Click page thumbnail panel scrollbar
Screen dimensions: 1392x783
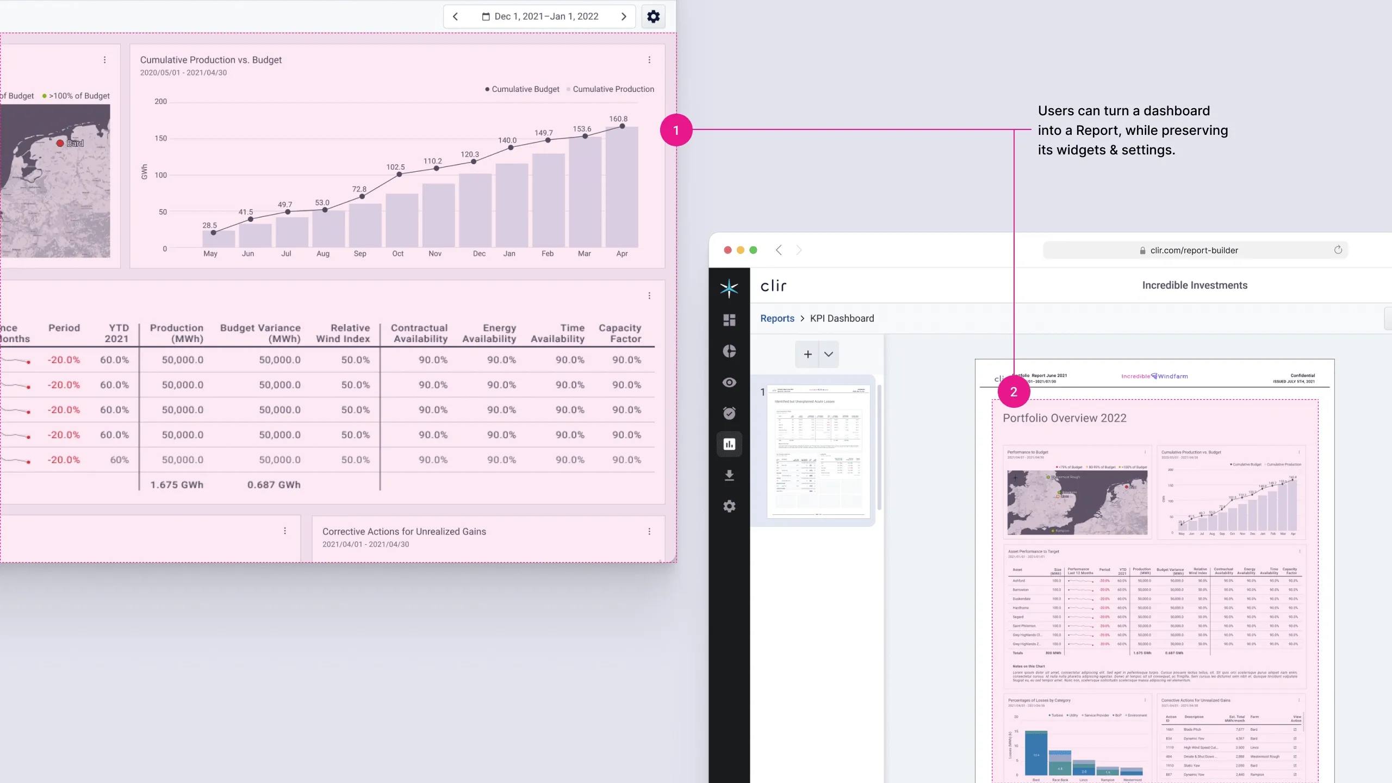879,447
